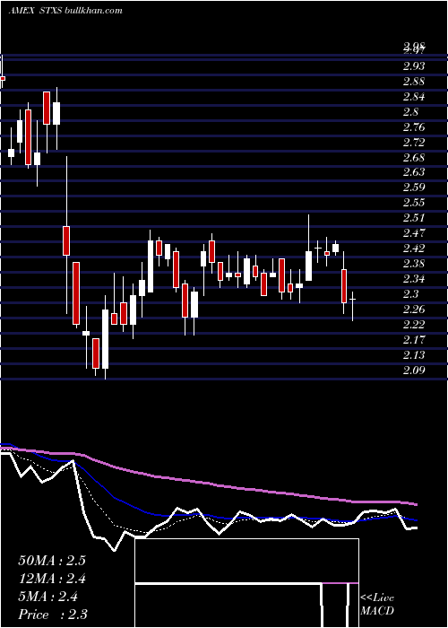
Task: Select the 2.72 price axis label
Action: (414, 142)
